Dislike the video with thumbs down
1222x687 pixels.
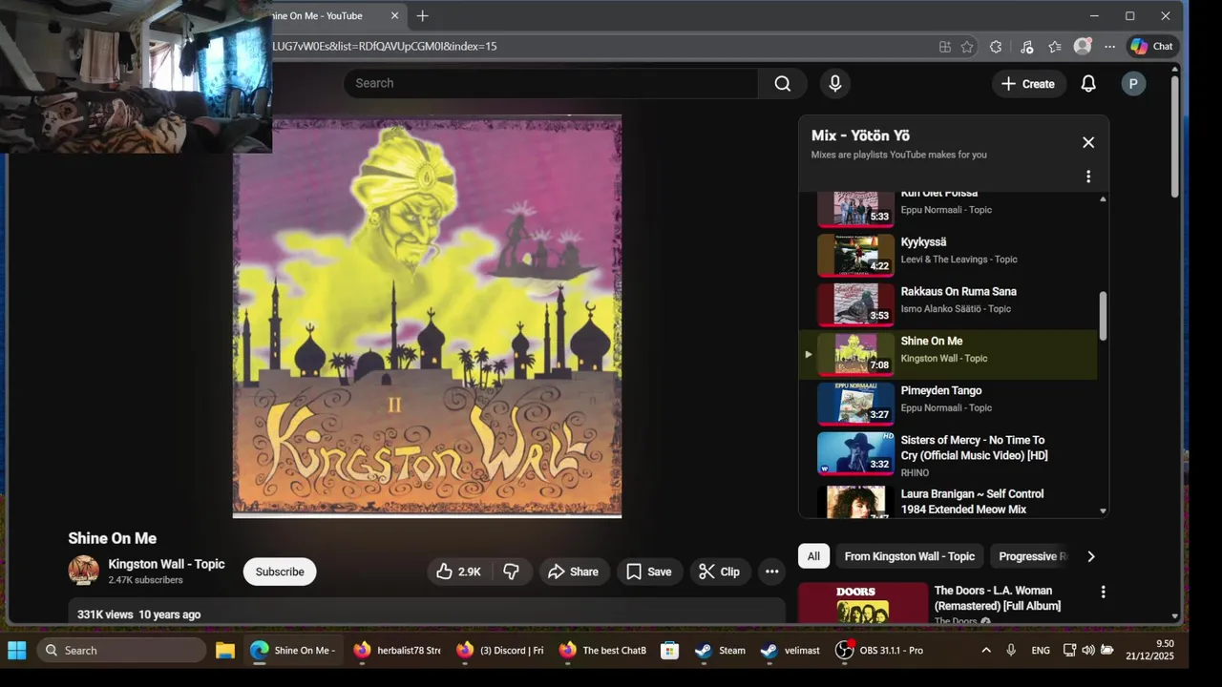tap(512, 572)
